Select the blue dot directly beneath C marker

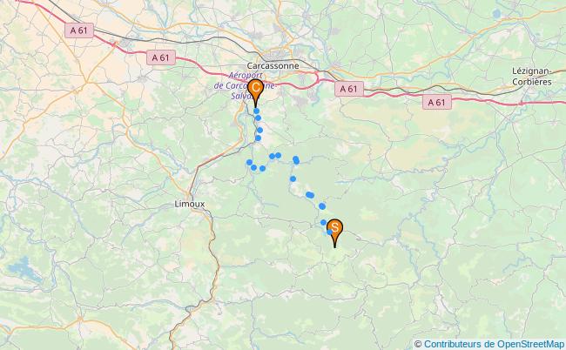pos(256,111)
